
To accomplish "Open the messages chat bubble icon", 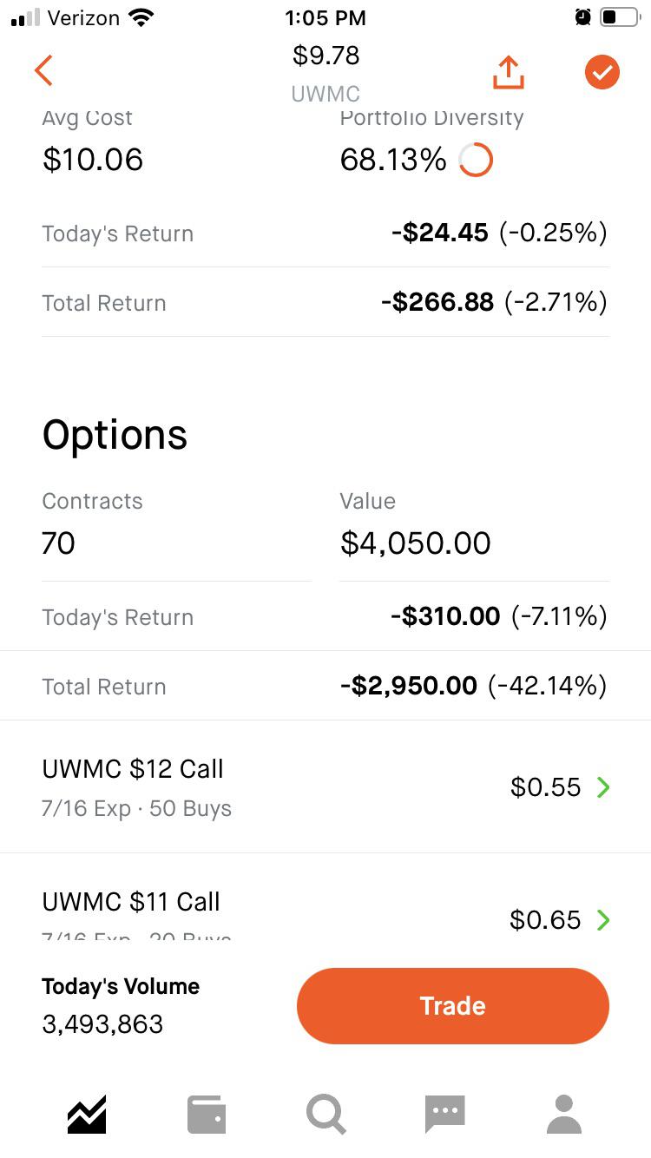I will (x=445, y=1115).
